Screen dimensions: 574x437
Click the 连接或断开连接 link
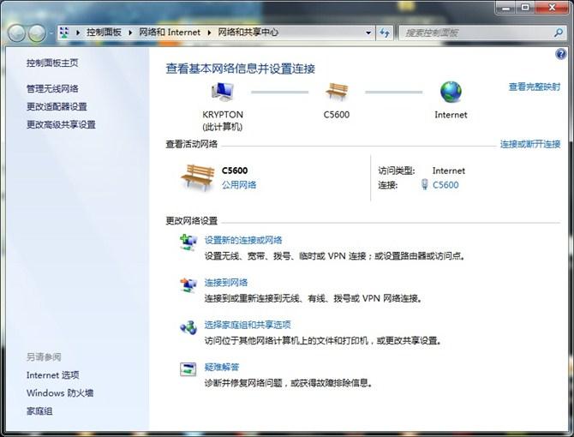(529, 144)
